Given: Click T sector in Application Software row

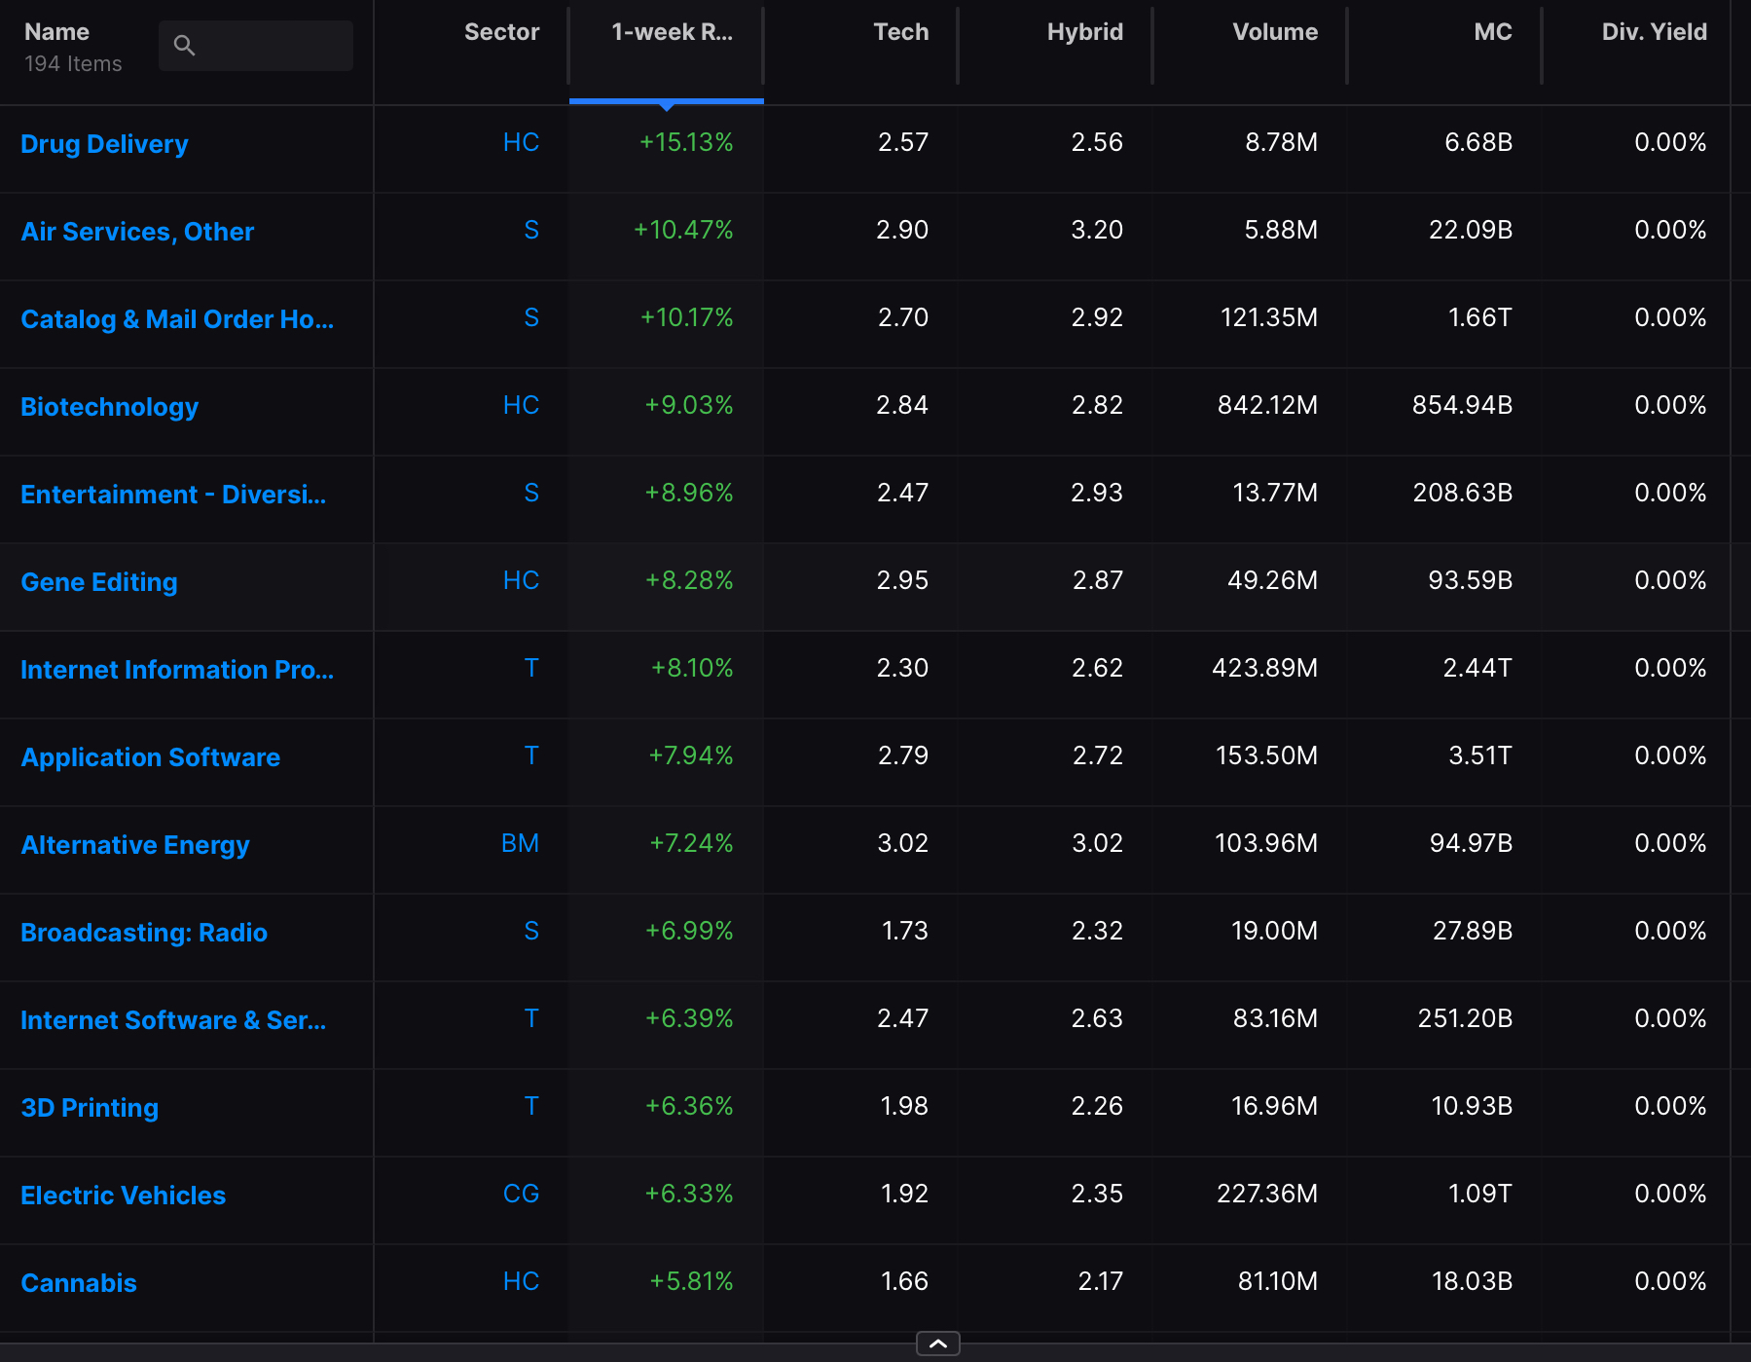Looking at the screenshot, I should tap(531, 755).
